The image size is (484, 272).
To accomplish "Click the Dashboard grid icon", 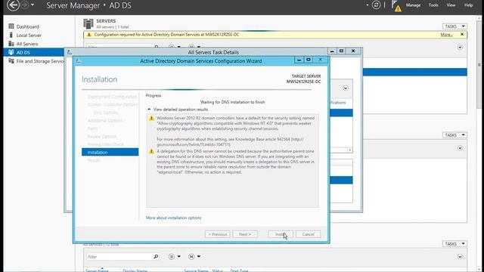I will [x=11, y=26].
